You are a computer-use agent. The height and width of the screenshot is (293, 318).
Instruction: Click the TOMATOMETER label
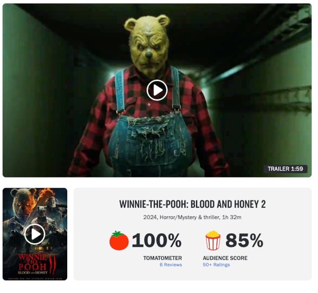[162, 258]
